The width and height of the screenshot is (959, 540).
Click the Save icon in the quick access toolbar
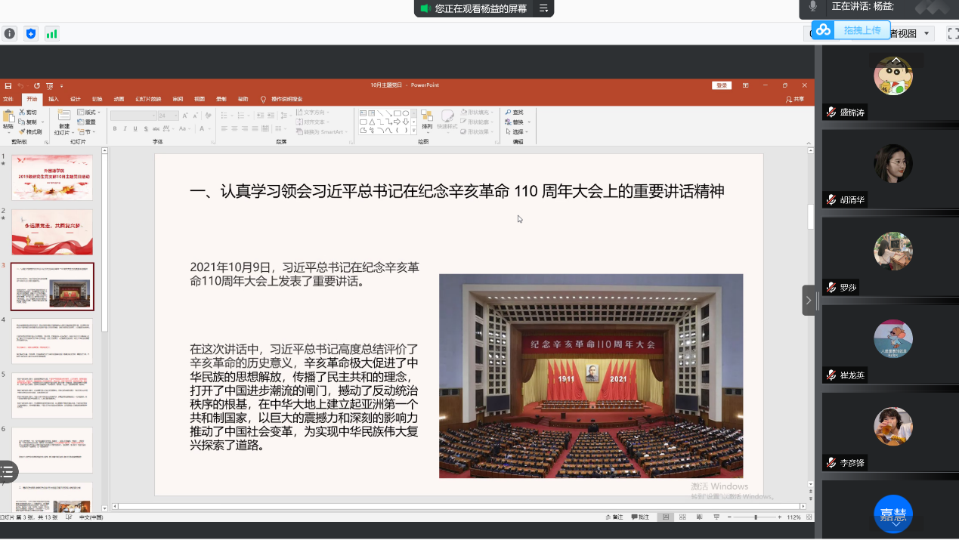[8, 85]
